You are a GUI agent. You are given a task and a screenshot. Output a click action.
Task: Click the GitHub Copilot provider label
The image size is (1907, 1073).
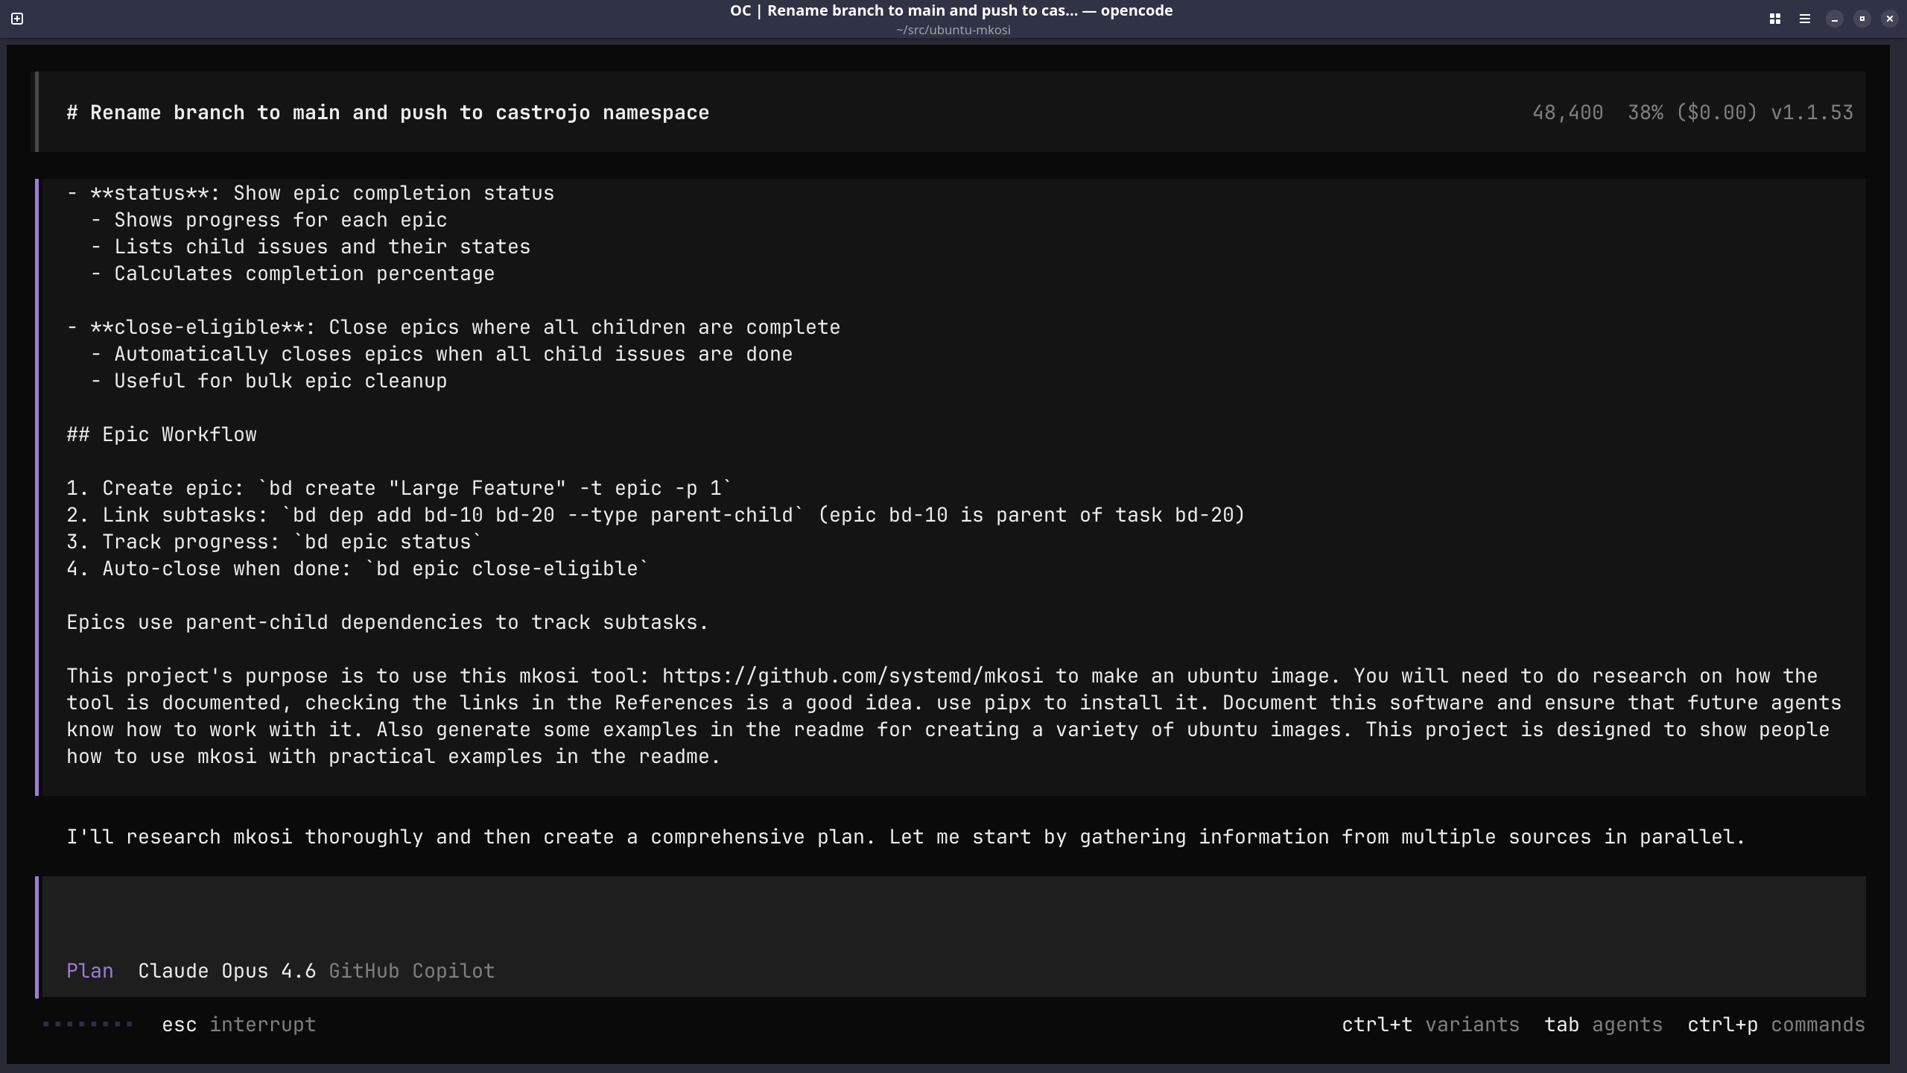coord(411,971)
